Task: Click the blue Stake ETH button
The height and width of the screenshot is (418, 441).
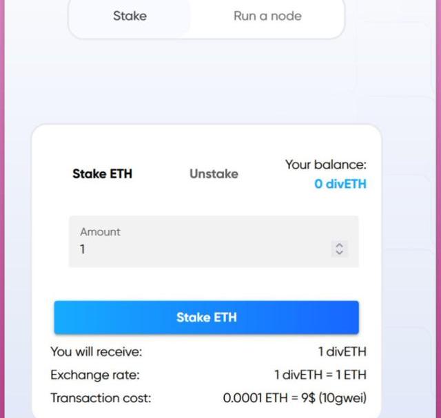Action: point(207,317)
